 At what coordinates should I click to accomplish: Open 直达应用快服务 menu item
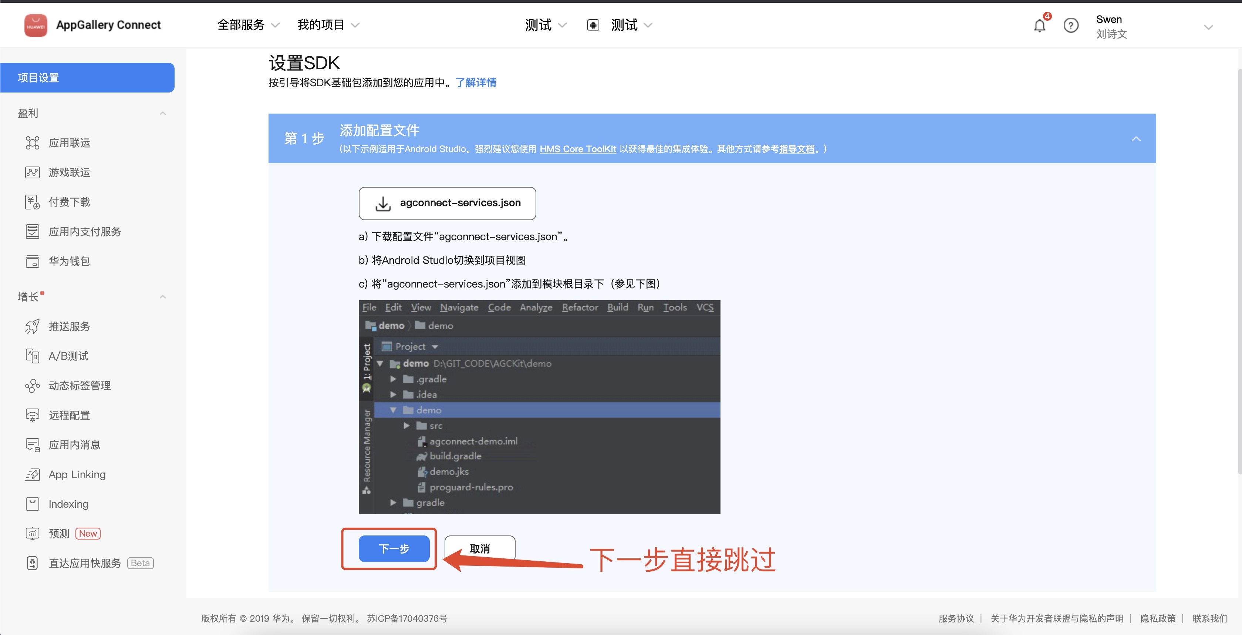pyautogui.click(x=84, y=563)
